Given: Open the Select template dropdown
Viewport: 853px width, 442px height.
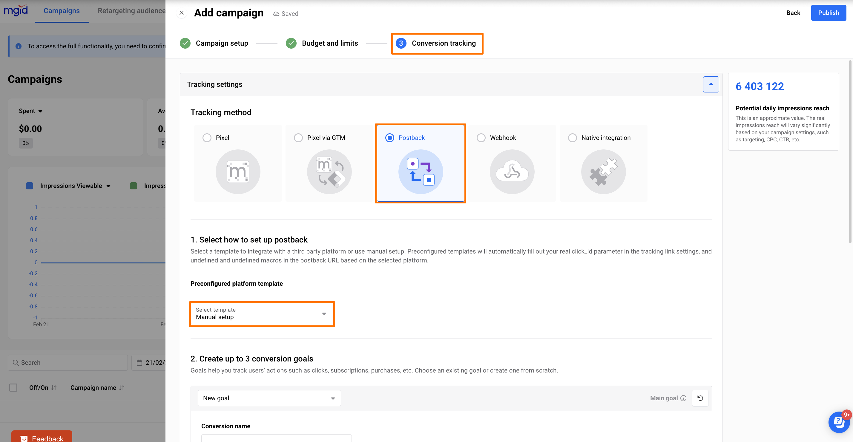Looking at the screenshot, I should point(262,314).
